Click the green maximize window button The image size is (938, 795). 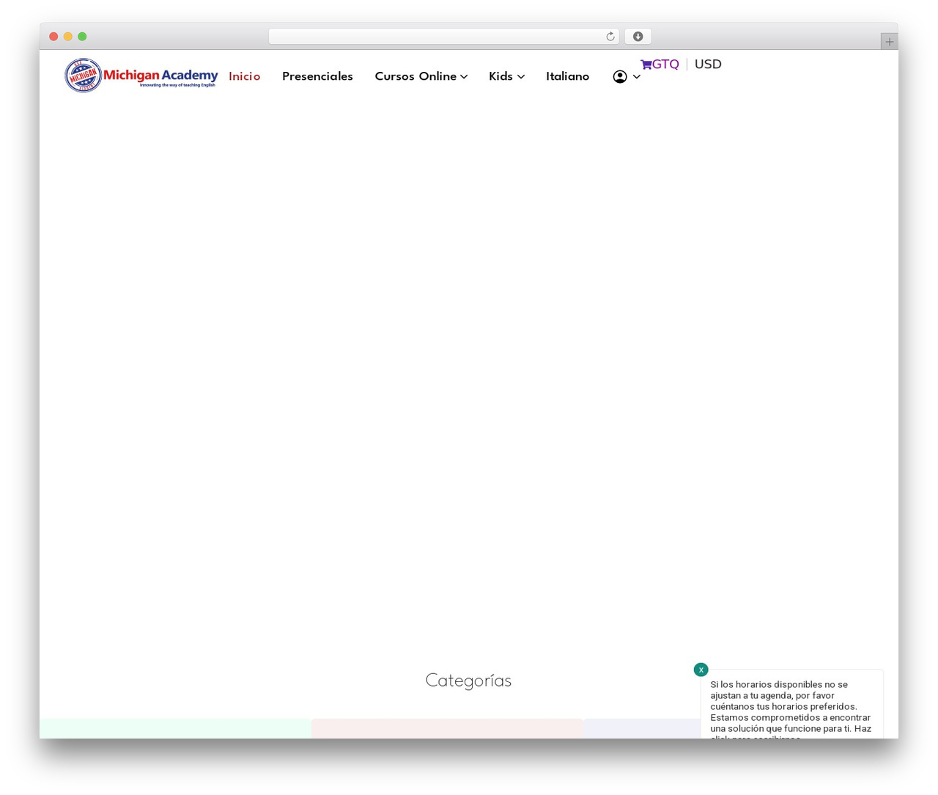pyautogui.click(x=82, y=37)
